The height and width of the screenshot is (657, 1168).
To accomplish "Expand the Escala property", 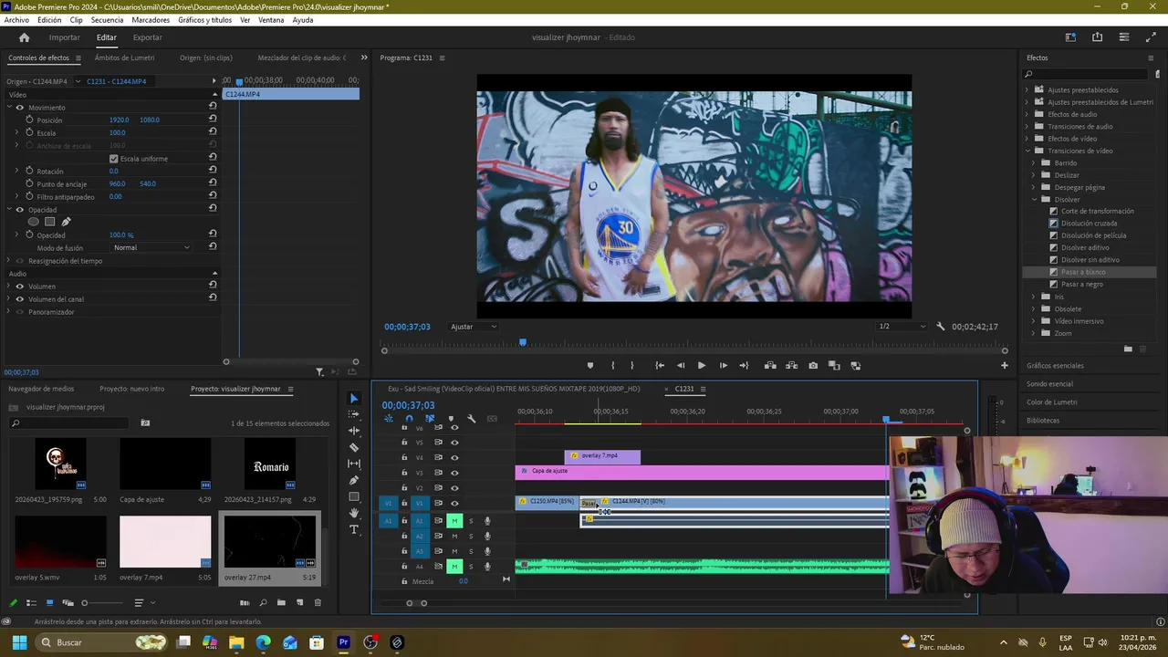I will coord(16,133).
